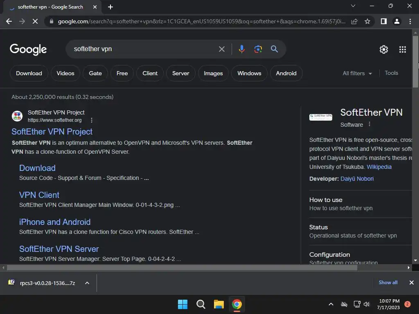Image resolution: width=419 pixels, height=314 pixels.
Task: Open more options next to Software label
Action: pyautogui.click(x=369, y=124)
